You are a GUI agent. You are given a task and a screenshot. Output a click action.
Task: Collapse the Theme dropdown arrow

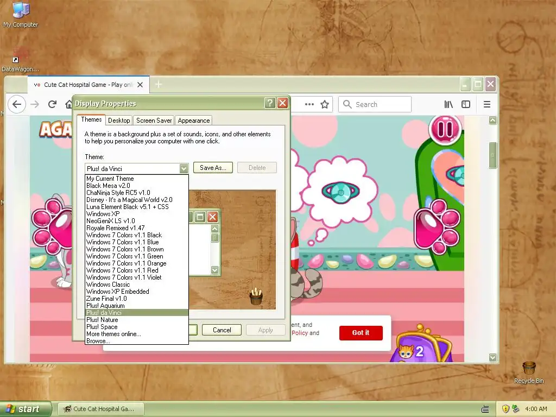click(x=184, y=168)
